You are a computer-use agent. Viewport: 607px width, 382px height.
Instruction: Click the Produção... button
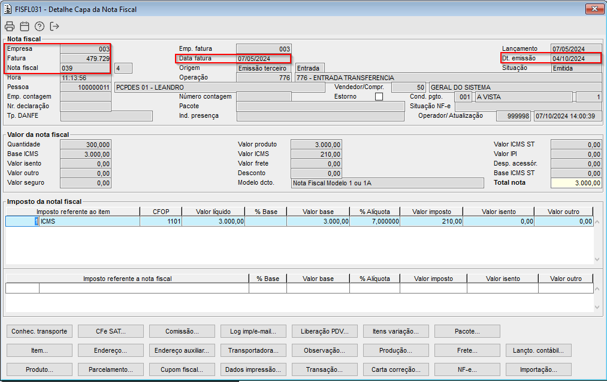click(x=395, y=350)
